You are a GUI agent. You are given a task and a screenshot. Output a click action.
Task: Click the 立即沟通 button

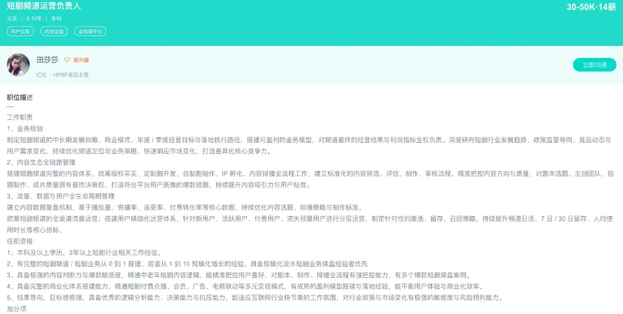[594, 65]
